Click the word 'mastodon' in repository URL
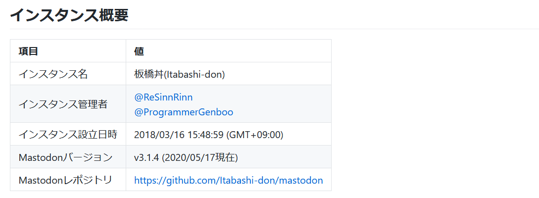Image resolution: width=539 pixels, height=198 pixels. click(x=301, y=180)
